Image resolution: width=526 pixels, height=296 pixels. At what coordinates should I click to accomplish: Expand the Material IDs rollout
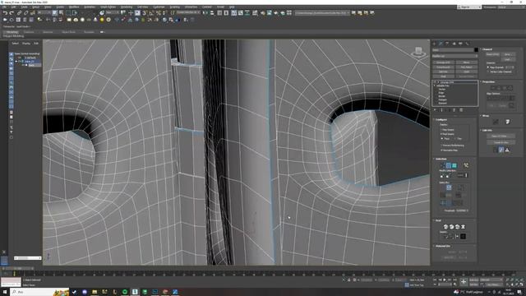(x=442, y=246)
